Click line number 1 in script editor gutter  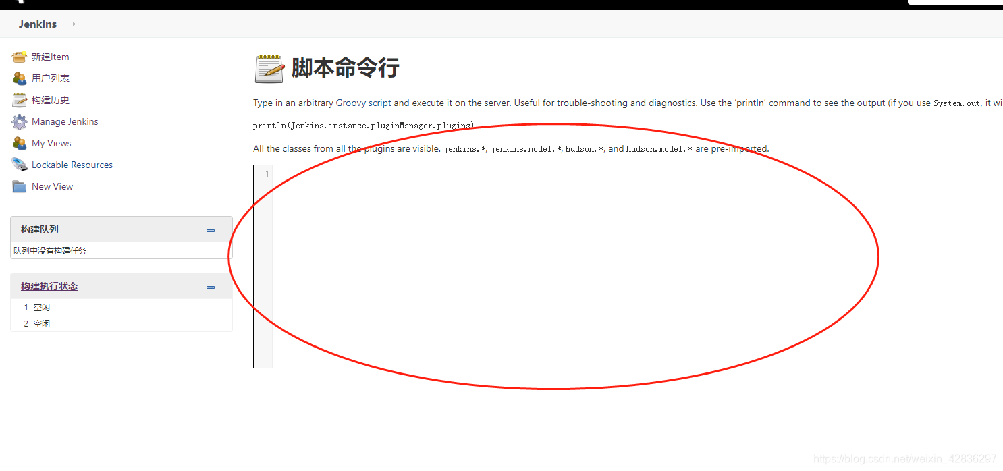(267, 174)
